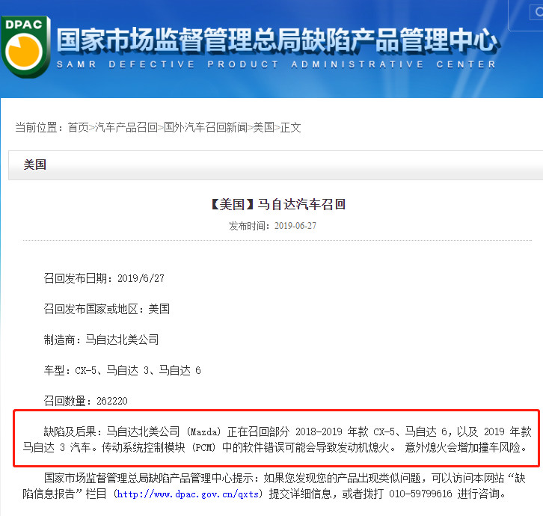Open 汽车产品召回 breadcrumb link
The image size is (543, 516).
[x=126, y=128]
